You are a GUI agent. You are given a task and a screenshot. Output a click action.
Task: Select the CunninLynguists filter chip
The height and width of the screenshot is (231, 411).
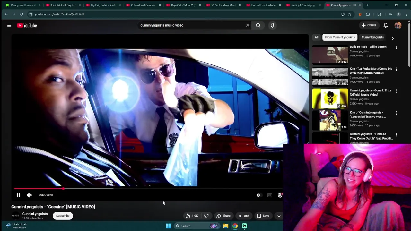(372, 37)
